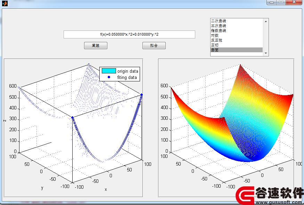Image resolution: width=304 pixels, height=205 pixels.
Task: Click the list box scroll down arrow
Action: (x=266, y=53)
